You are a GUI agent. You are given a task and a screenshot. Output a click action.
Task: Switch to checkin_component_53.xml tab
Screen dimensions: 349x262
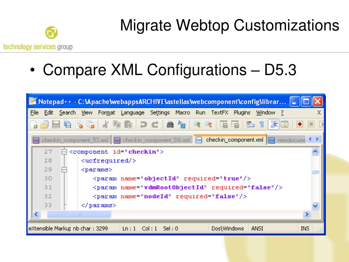[71, 140]
